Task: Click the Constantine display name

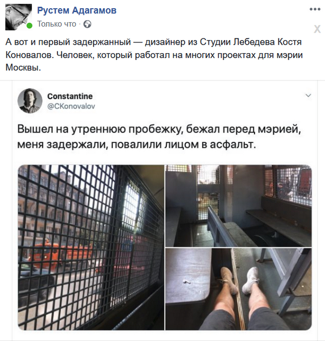Action: (x=70, y=96)
